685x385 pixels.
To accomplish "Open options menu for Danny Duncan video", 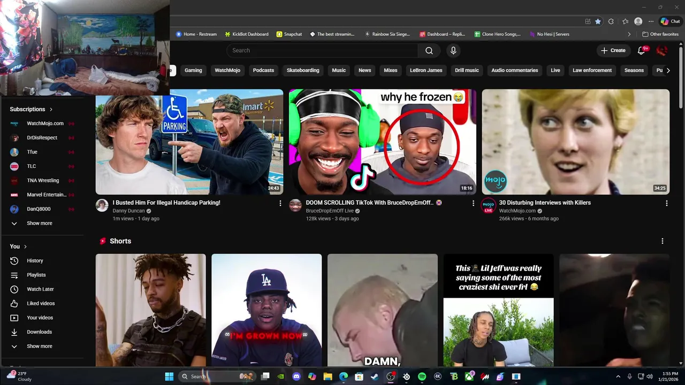I will click(280, 203).
